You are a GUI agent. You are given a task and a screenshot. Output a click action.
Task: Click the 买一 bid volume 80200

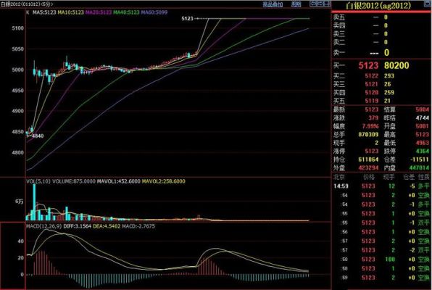click(396, 65)
